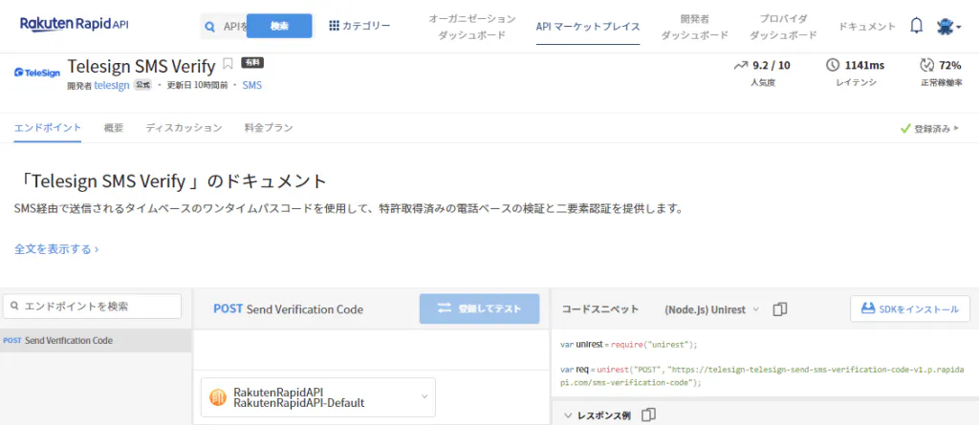The image size is (979, 425).
Task: Switch to the ディスカッション tab
Action: click(184, 128)
